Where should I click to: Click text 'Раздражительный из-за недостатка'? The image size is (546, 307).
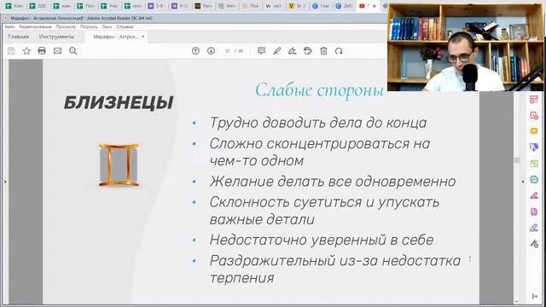point(335,261)
